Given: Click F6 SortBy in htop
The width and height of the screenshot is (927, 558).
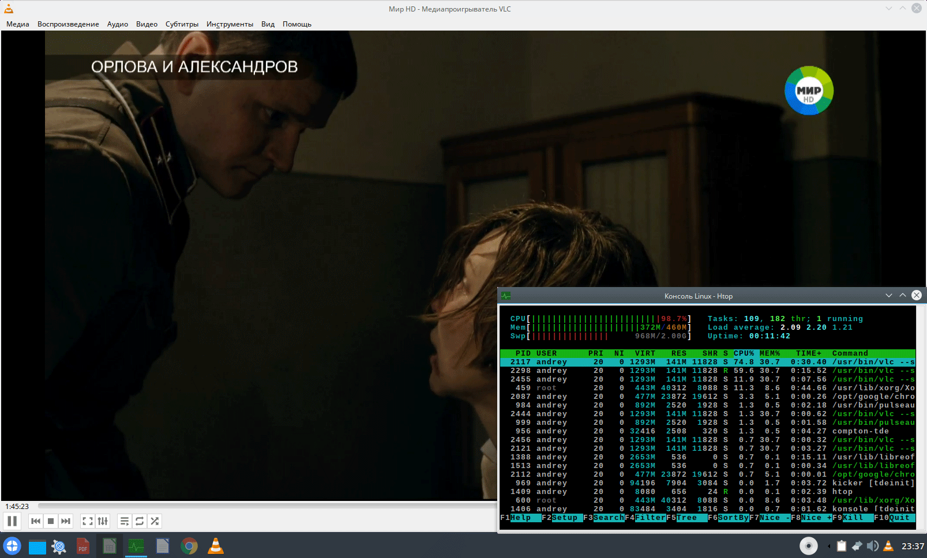Looking at the screenshot, I should tap(729, 518).
